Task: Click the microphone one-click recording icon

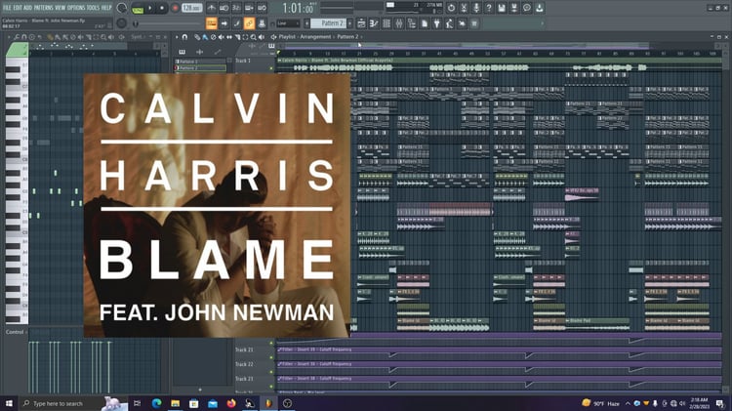Action: click(476, 8)
